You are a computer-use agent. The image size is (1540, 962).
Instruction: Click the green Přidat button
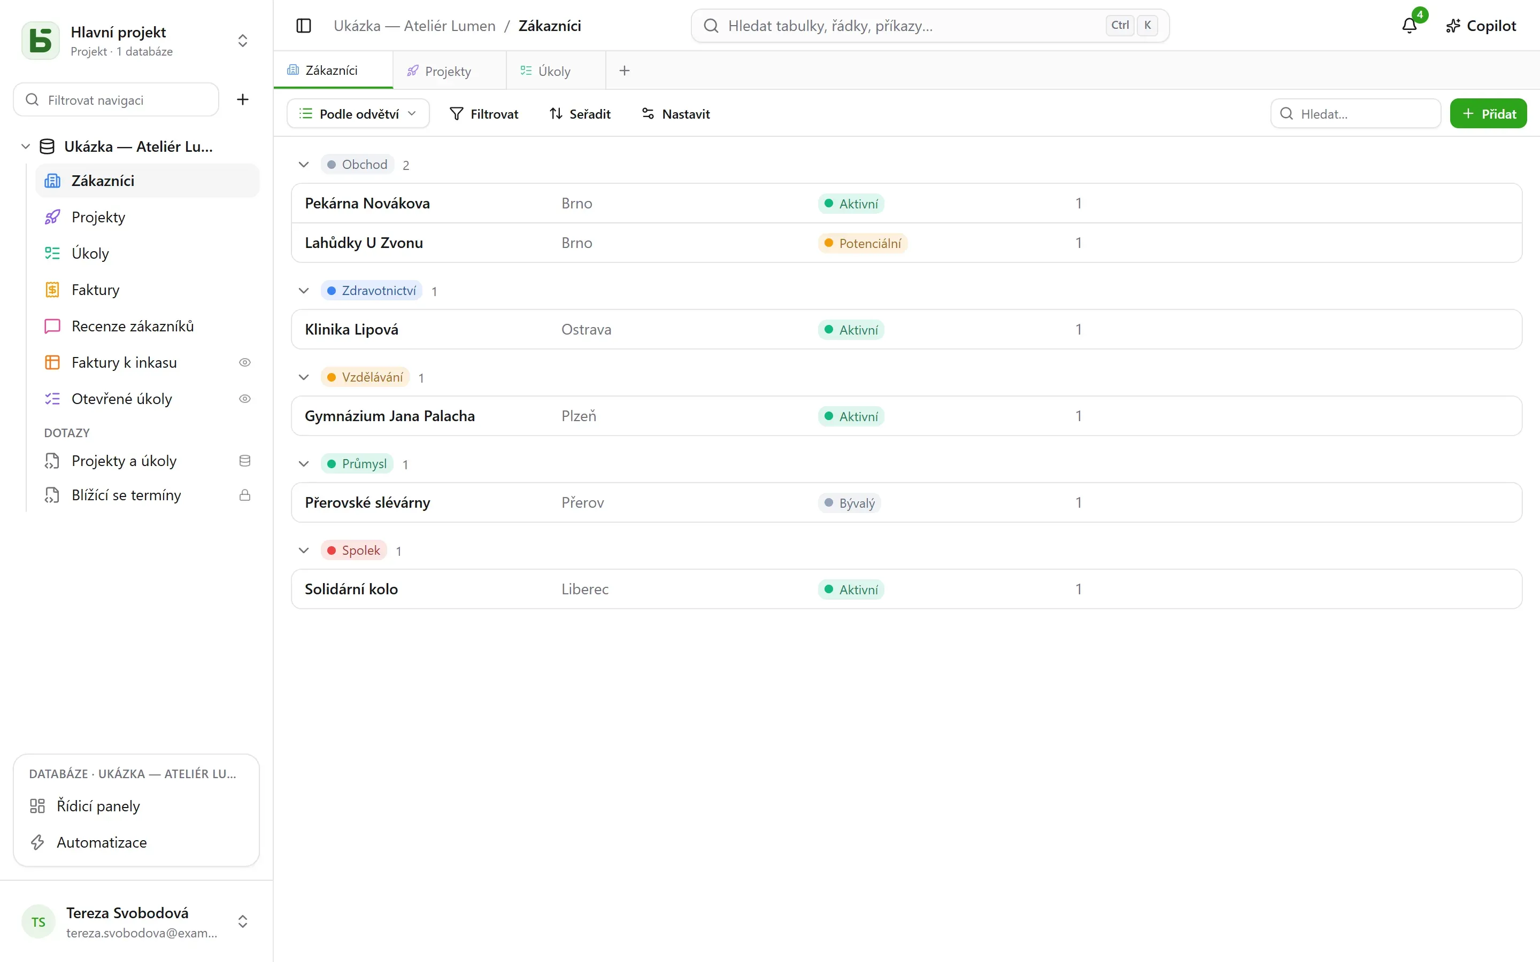pyautogui.click(x=1488, y=113)
